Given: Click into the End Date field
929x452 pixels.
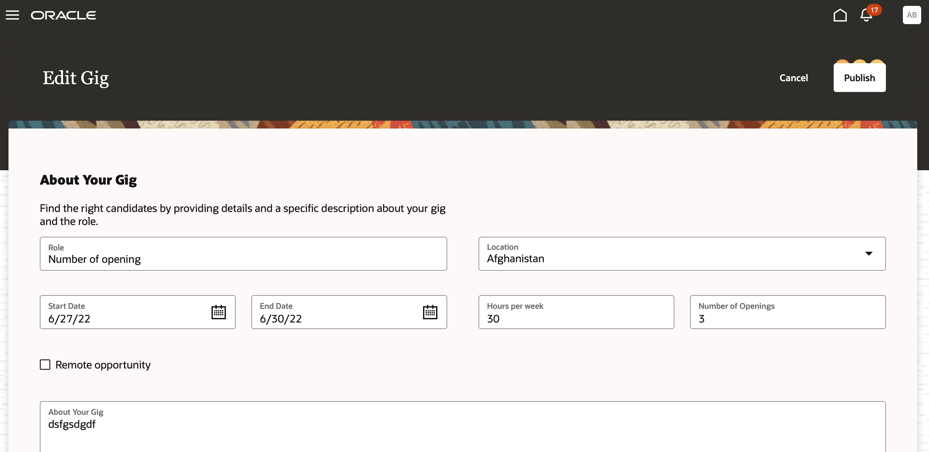Looking at the screenshot, I should 349,312.
